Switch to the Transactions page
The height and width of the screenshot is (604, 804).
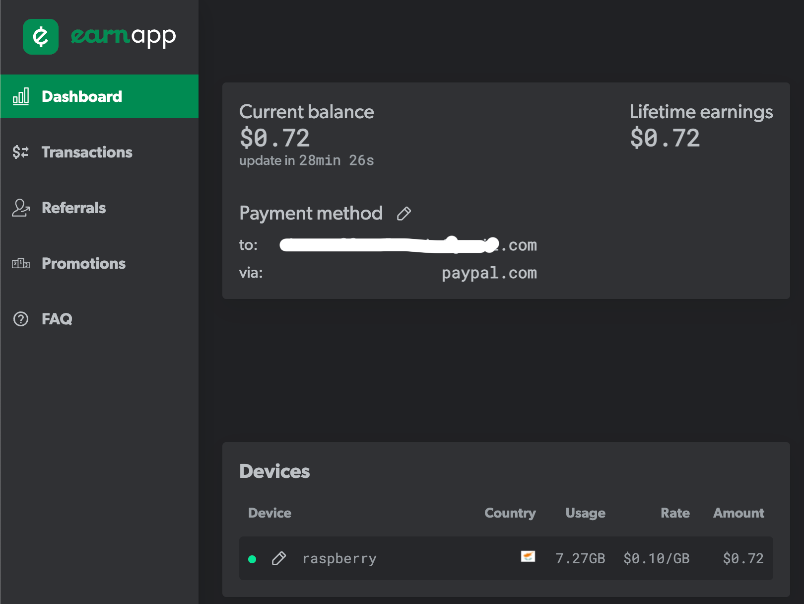[x=87, y=152]
